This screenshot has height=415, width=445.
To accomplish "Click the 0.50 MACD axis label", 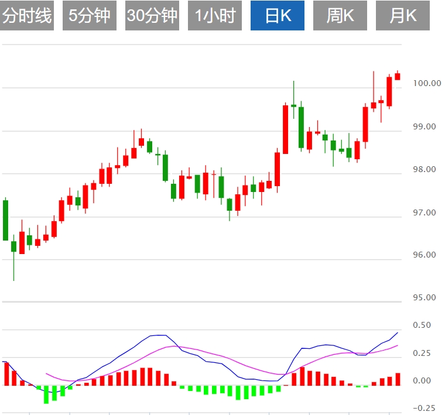I will click(422, 325).
